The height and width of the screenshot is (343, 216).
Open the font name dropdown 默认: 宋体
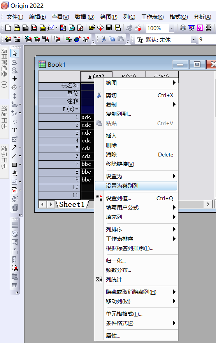pos(193,40)
